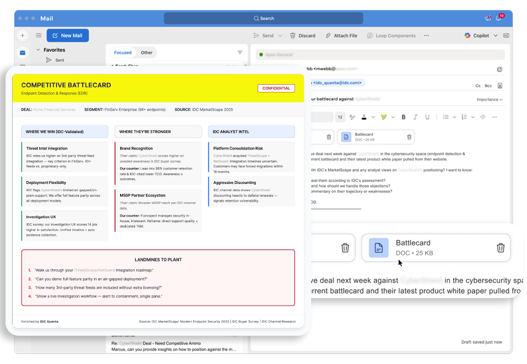
Task: Switch to the Other inbox tab
Action: click(x=147, y=53)
